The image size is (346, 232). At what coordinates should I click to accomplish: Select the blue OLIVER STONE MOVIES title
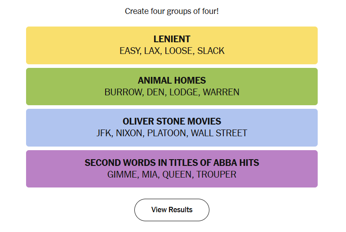(172, 121)
